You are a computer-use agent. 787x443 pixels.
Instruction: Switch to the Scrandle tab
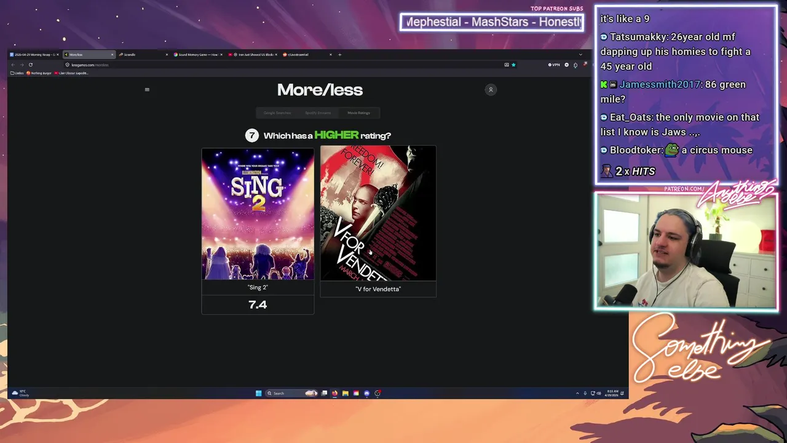point(143,55)
